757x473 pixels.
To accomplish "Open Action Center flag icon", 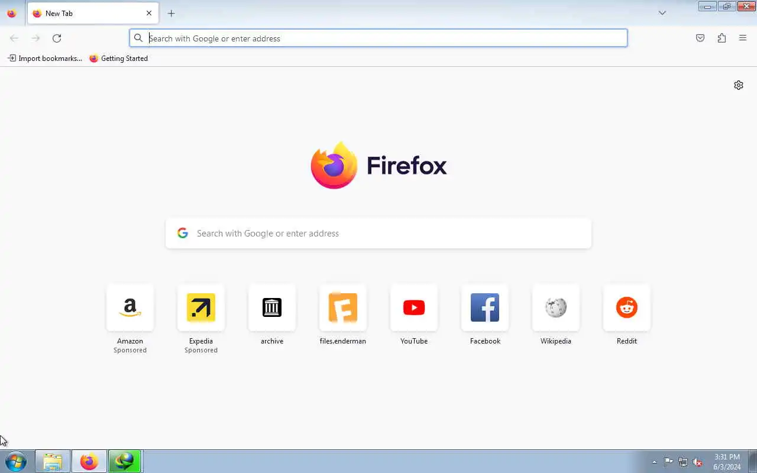I will click(668, 462).
